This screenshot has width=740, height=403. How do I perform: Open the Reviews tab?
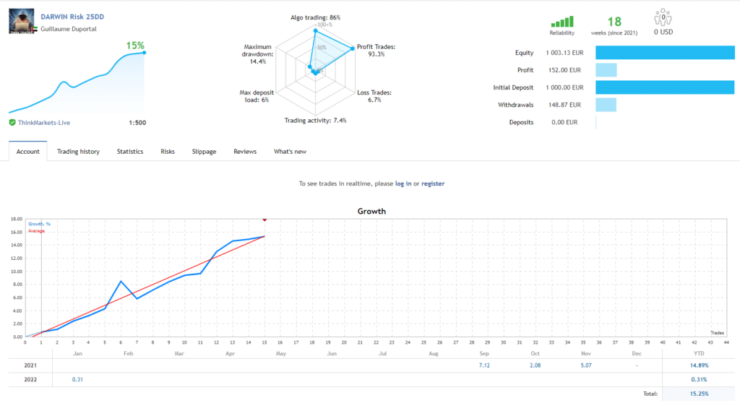coord(245,152)
